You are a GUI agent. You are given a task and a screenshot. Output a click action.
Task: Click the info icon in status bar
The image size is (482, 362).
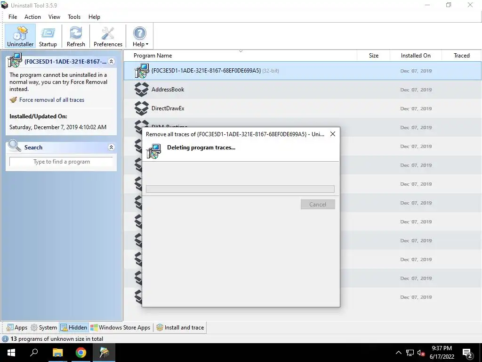[5, 339]
